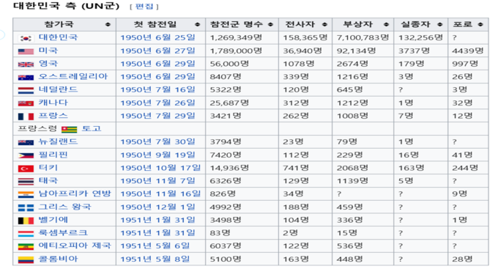This screenshot has height=269, width=498.
Task: Open the 프랑스 country link
Action: [53, 115]
